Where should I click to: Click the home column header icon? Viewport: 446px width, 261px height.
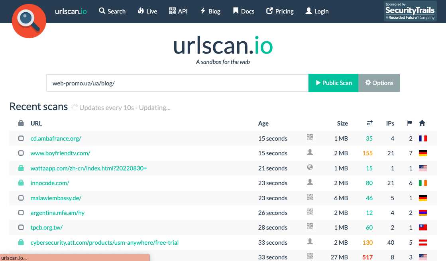(422, 123)
